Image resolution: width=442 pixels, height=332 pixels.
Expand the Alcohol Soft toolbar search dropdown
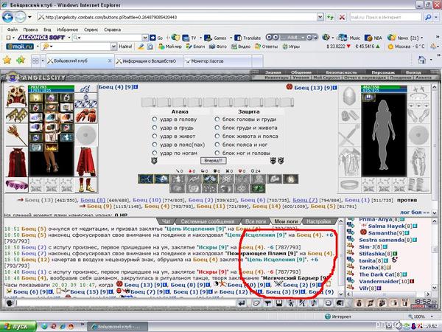(145, 38)
